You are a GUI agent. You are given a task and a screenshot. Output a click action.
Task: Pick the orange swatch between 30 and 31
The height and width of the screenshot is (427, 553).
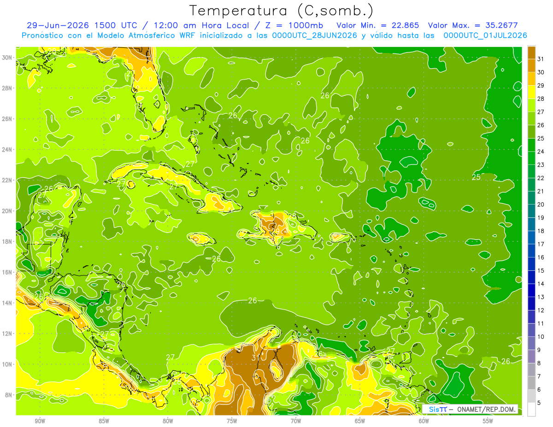click(532, 66)
